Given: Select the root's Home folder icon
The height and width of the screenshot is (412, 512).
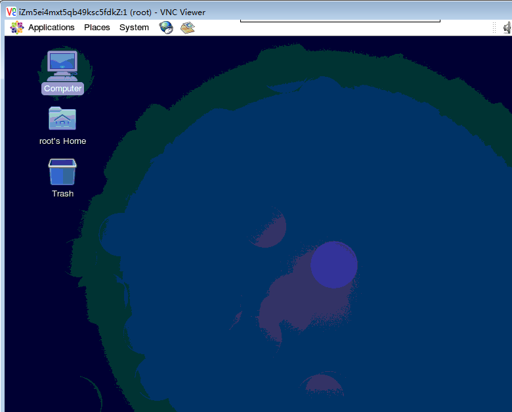Looking at the screenshot, I should 62,118.
